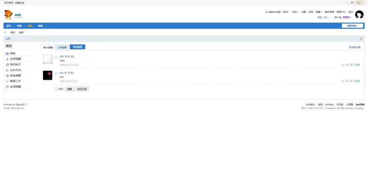The image size is (368, 183).
Task: Tick the 全选 select-all checkbox
Action: 56,89
